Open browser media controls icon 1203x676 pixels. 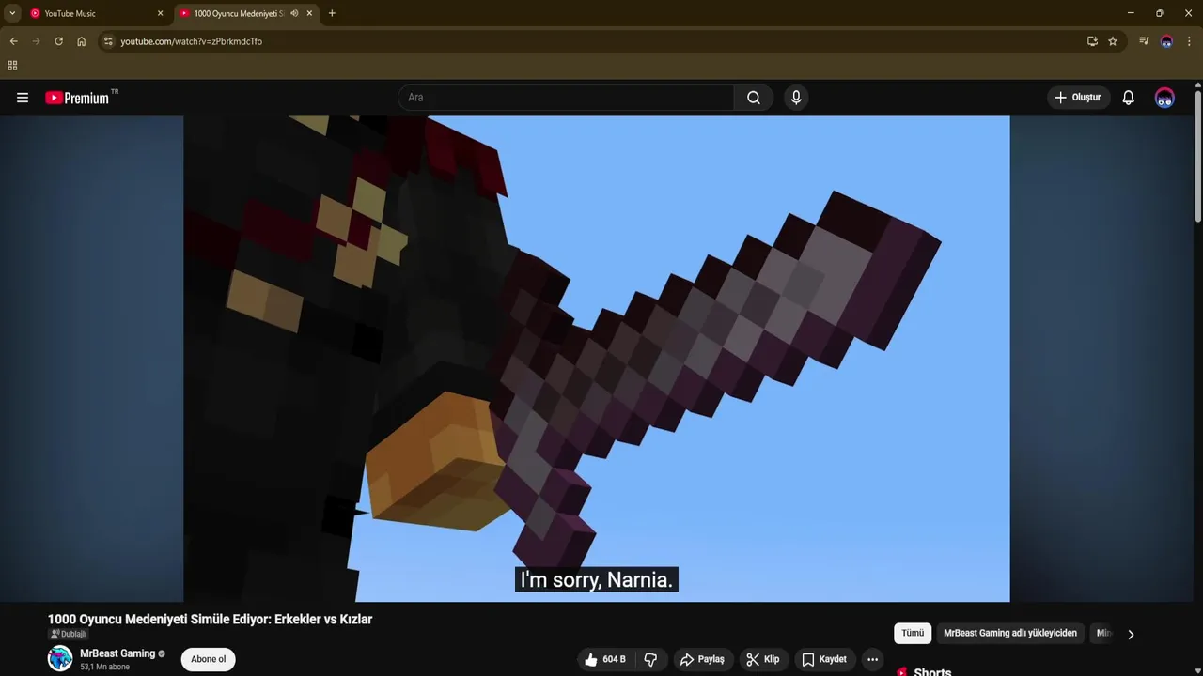click(1144, 41)
